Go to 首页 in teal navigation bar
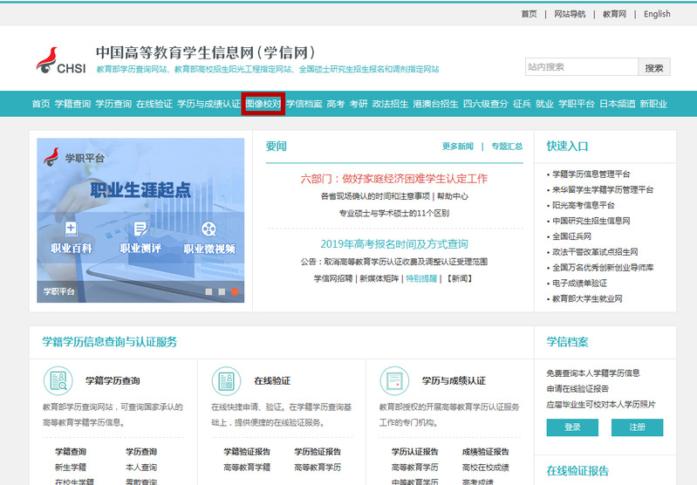Image resolution: width=697 pixels, height=485 pixels. pyautogui.click(x=41, y=104)
